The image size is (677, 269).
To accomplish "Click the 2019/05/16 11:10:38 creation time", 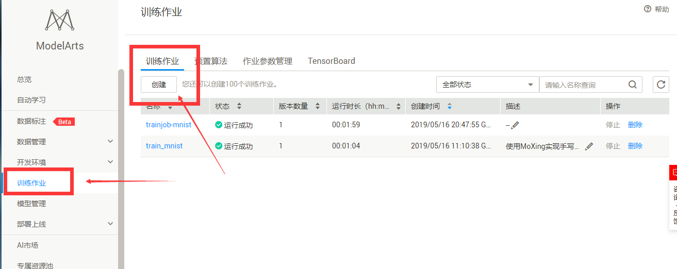I will click(x=451, y=146).
